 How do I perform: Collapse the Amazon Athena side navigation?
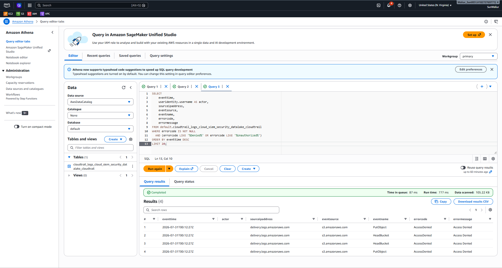52,32
